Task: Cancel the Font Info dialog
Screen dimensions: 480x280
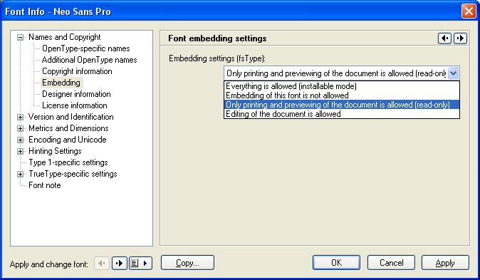Action: [x=391, y=262]
